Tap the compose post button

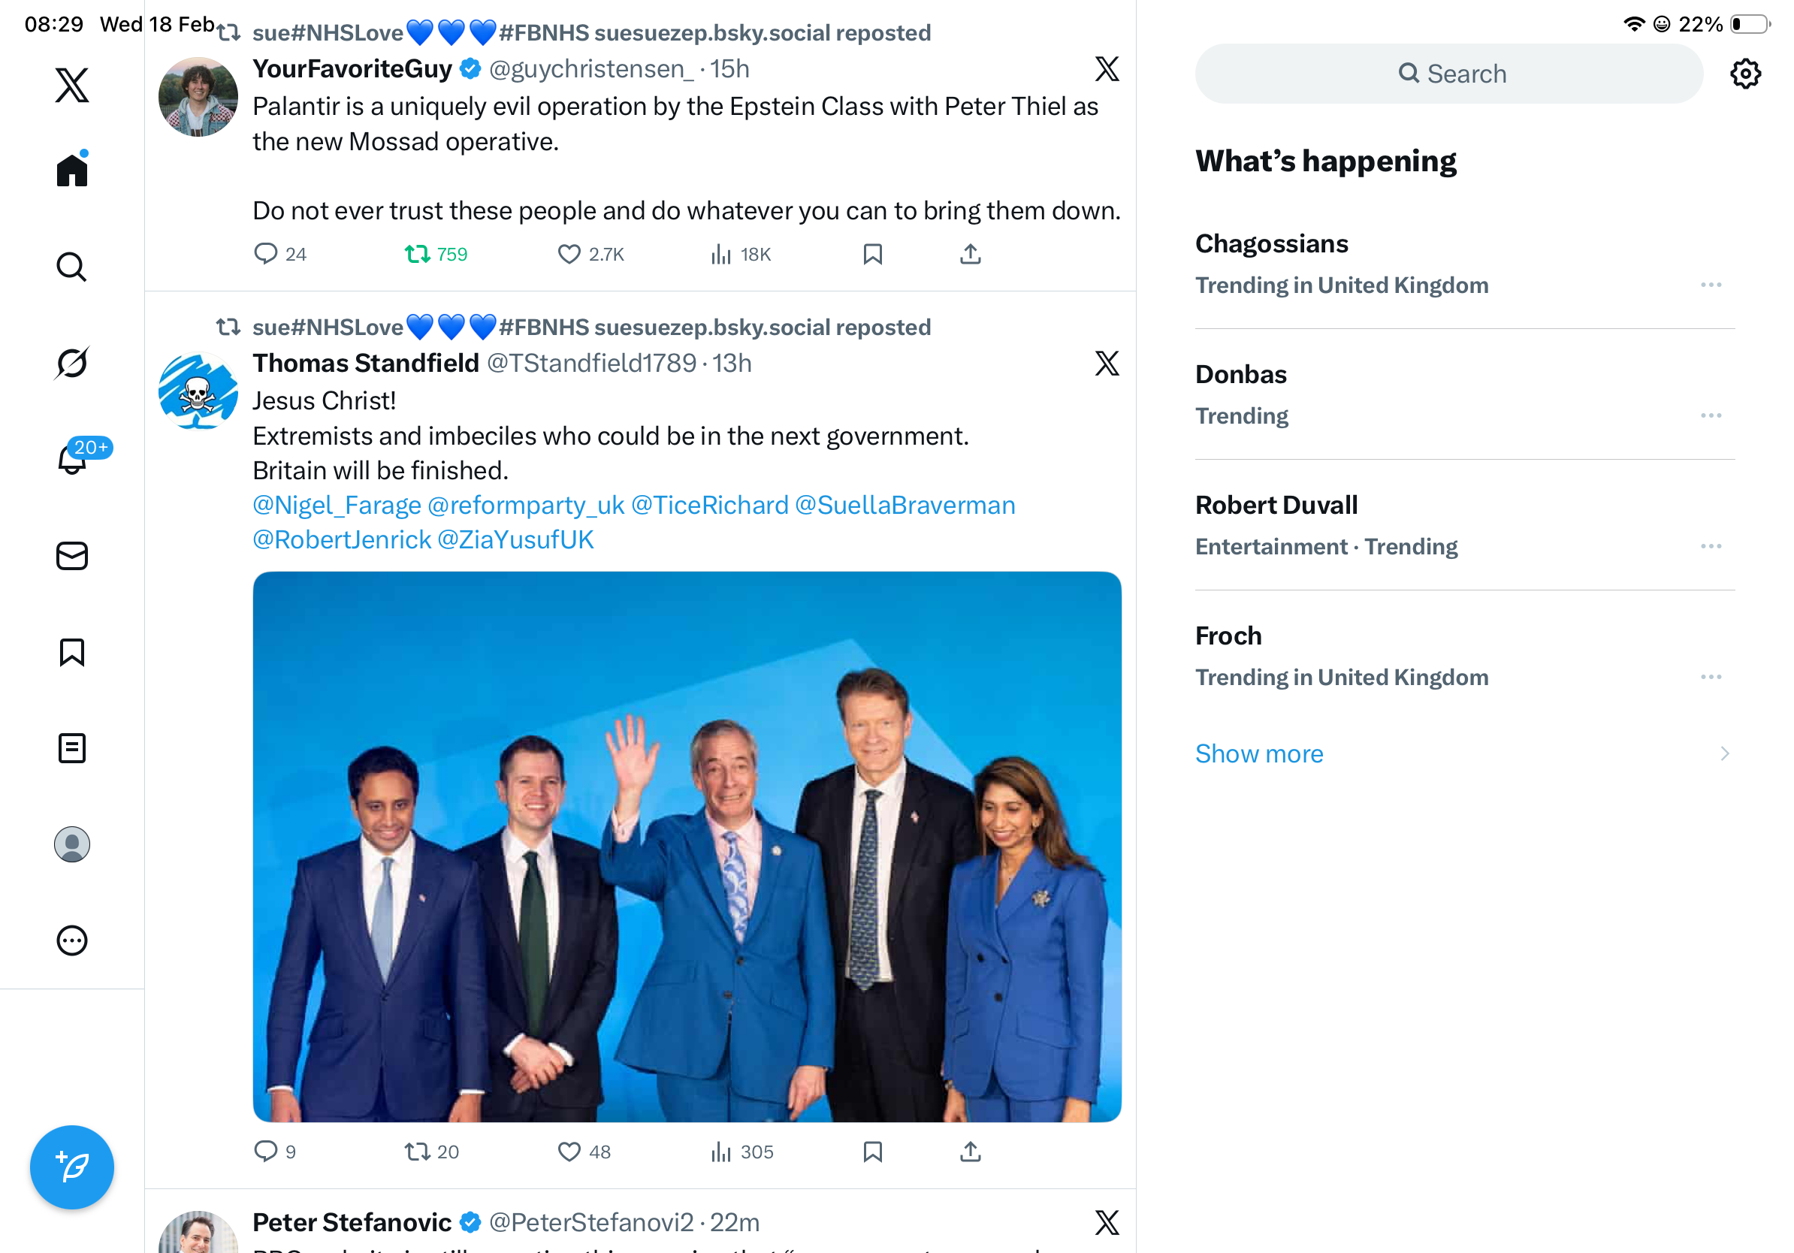coord(72,1167)
